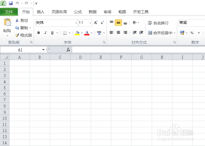The width and height of the screenshot is (205, 146).
Task: Switch to the 视图 View tab
Action: pyautogui.click(x=122, y=12)
